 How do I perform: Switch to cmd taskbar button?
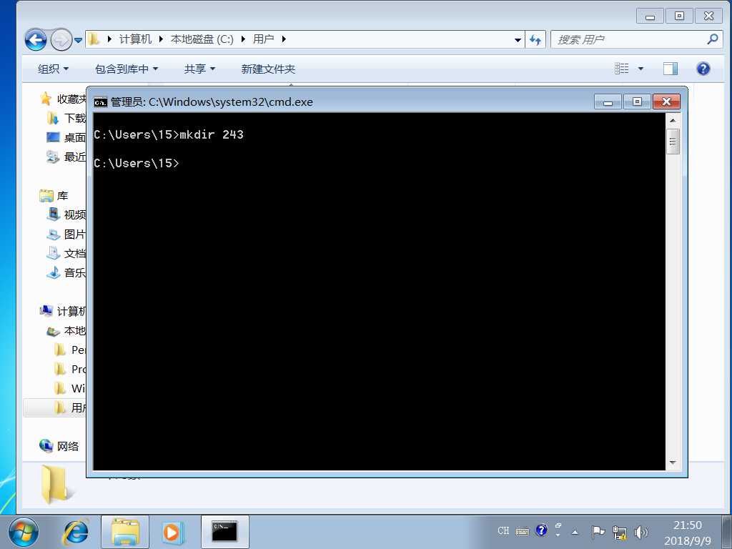pyautogui.click(x=225, y=532)
